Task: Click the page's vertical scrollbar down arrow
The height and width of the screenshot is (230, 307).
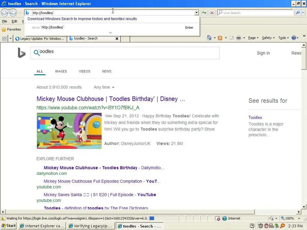Action: pyautogui.click(x=304, y=207)
